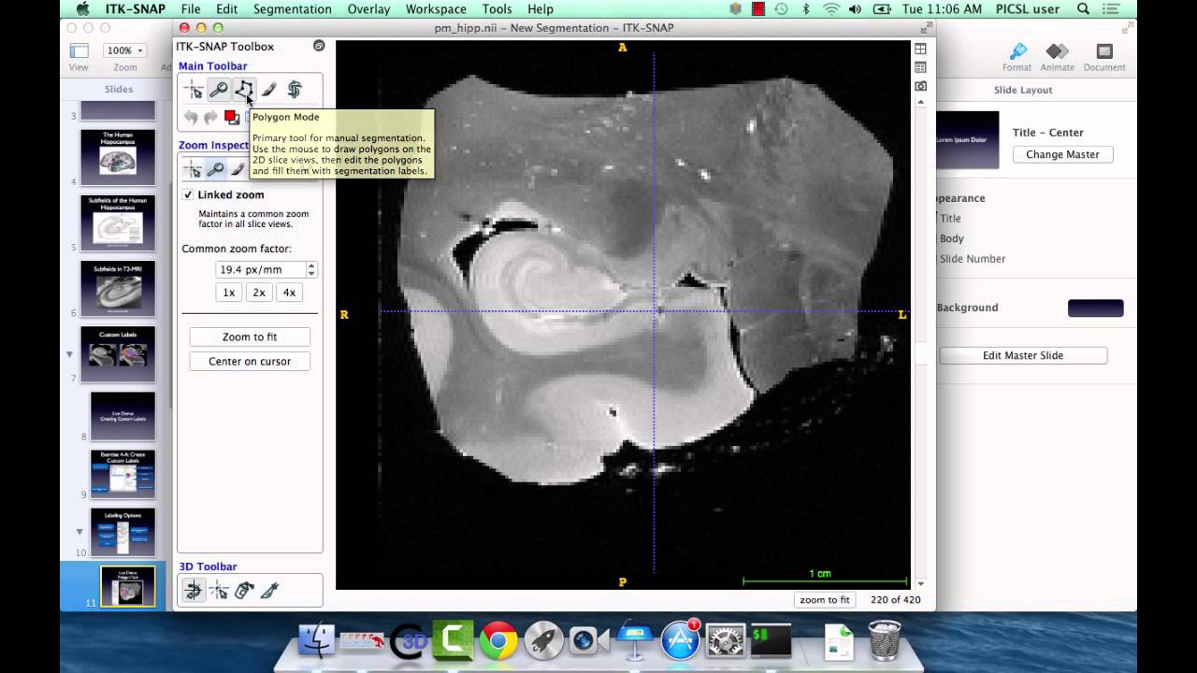
Task: Choose magnifier icon in Zoom Inspector tab row
Action: pos(216,169)
